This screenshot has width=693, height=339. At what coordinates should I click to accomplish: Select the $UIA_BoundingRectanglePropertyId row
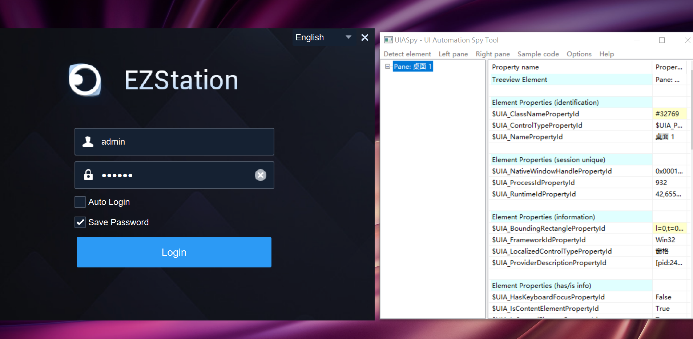(588, 228)
